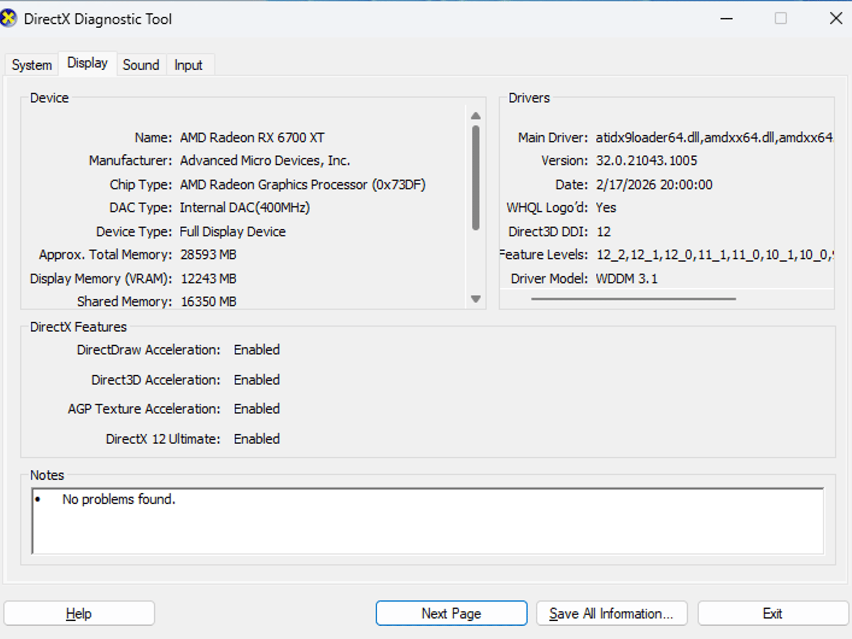Click Direct3D Acceleration 'Enabled' value
852x639 pixels.
(257, 380)
